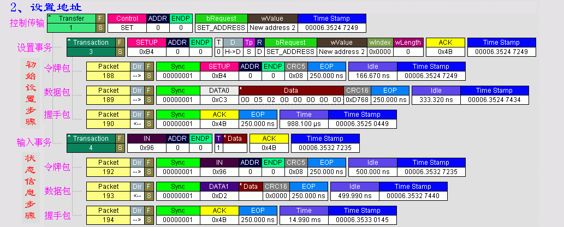Screen dimensions: 564x227
Task: Click the Dir arrow of Packet 193
Action: (x=137, y=195)
